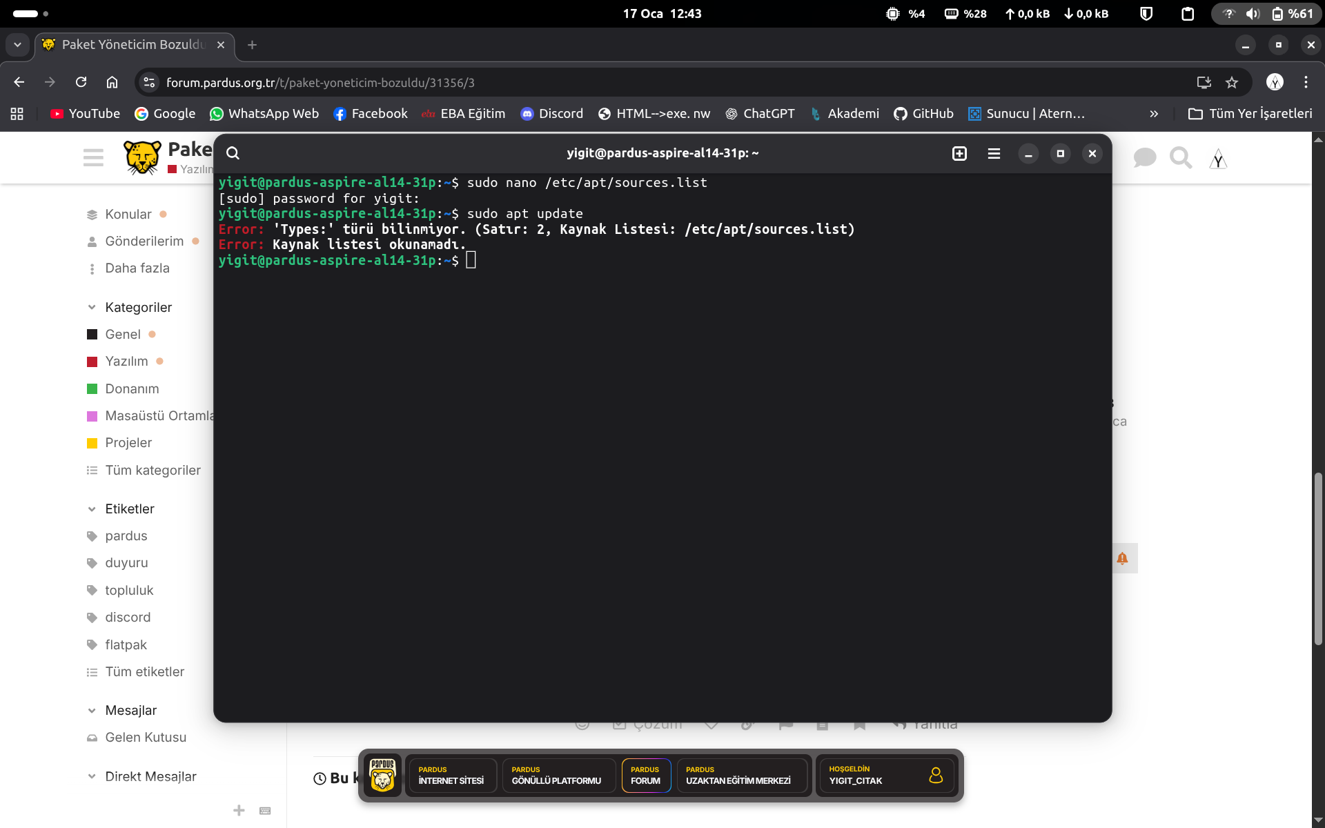Open terminal search with magnifier icon
The image size is (1325, 828).
click(233, 153)
